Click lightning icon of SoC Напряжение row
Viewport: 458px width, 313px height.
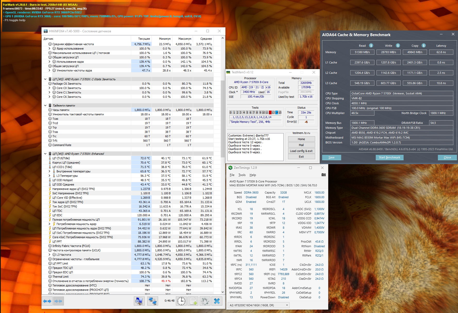tap(50, 193)
